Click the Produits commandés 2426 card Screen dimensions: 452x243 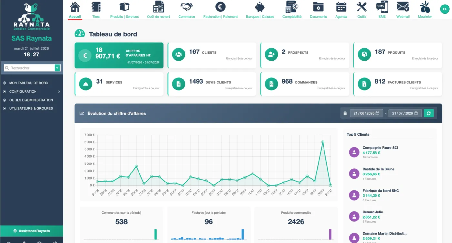click(x=296, y=225)
